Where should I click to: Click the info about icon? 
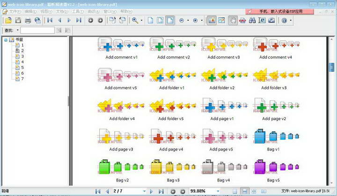(285, 21)
